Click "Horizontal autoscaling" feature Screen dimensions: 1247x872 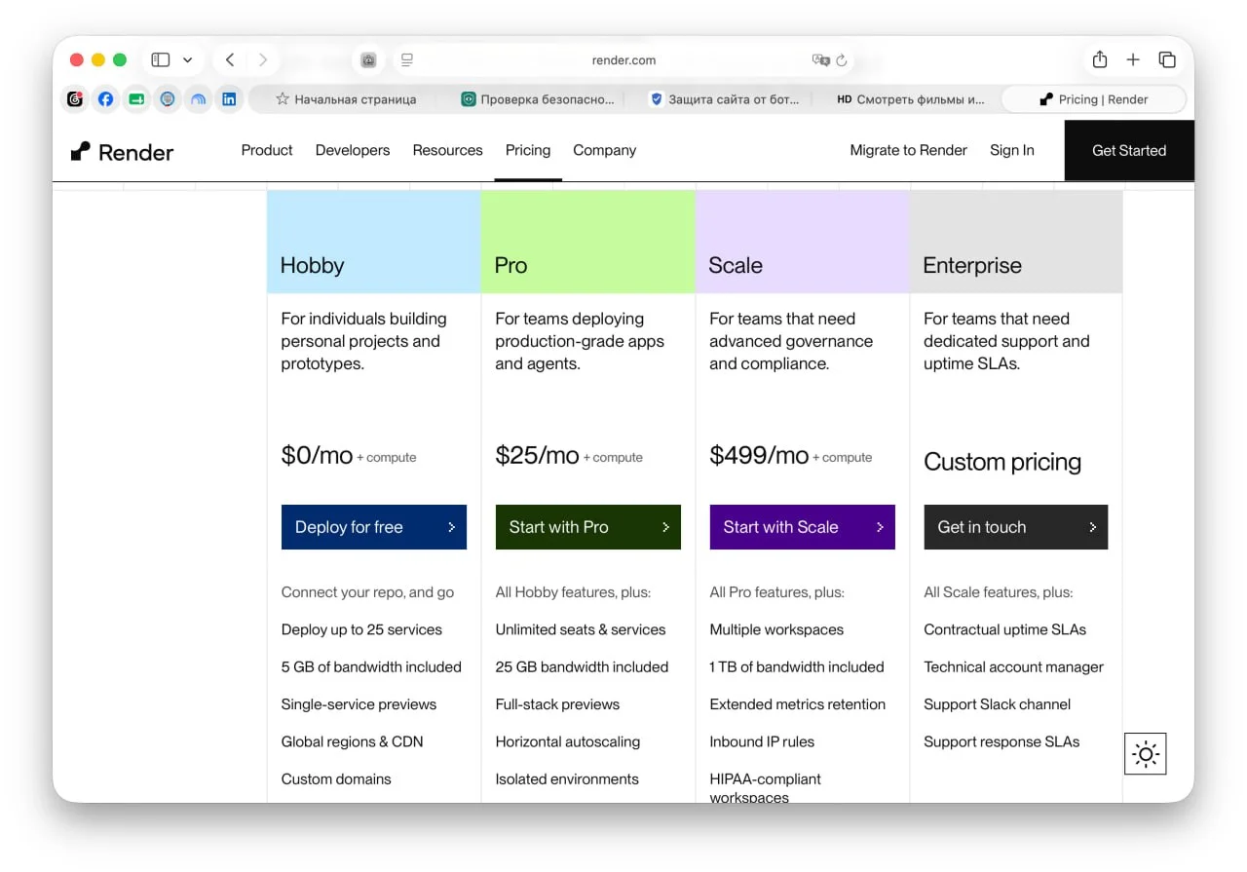coord(568,741)
